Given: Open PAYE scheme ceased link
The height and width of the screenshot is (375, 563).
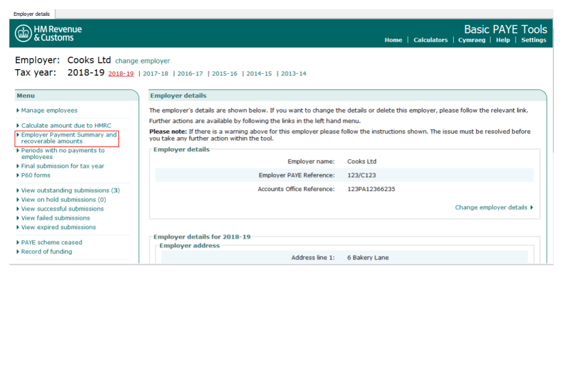Looking at the screenshot, I should tap(52, 242).
